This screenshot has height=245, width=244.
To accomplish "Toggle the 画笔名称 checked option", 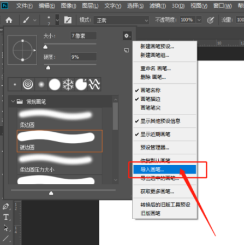I will pyautogui.click(x=165, y=90).
